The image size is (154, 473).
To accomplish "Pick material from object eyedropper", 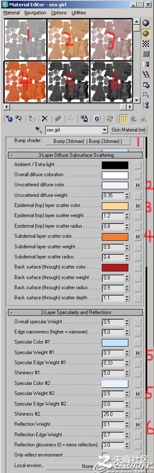I will 39,130.
